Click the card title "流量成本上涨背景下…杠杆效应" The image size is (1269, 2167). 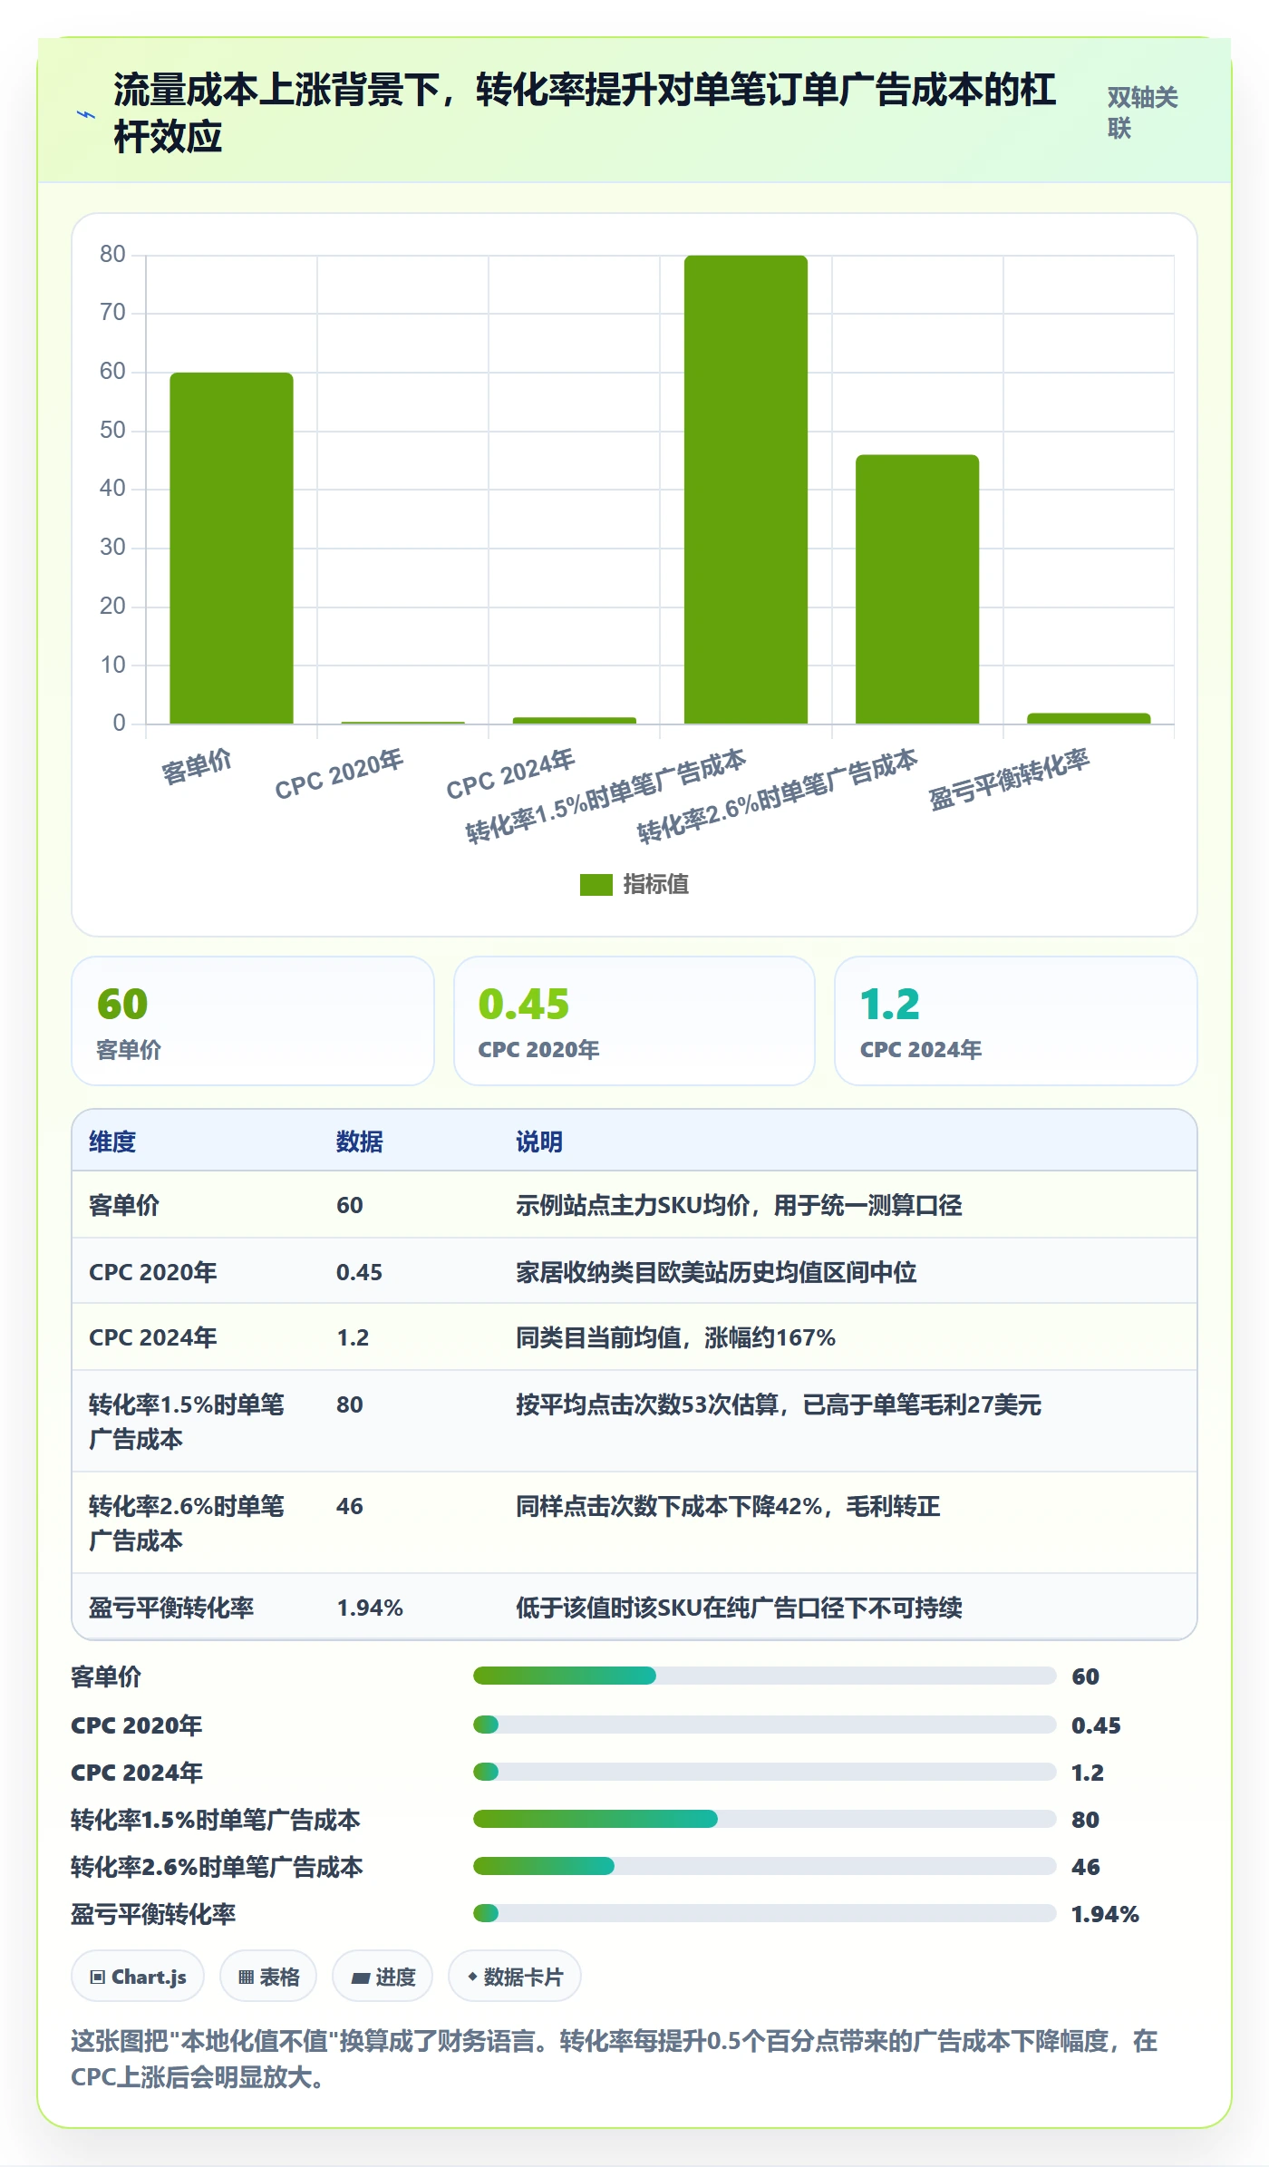coord(585,113)
